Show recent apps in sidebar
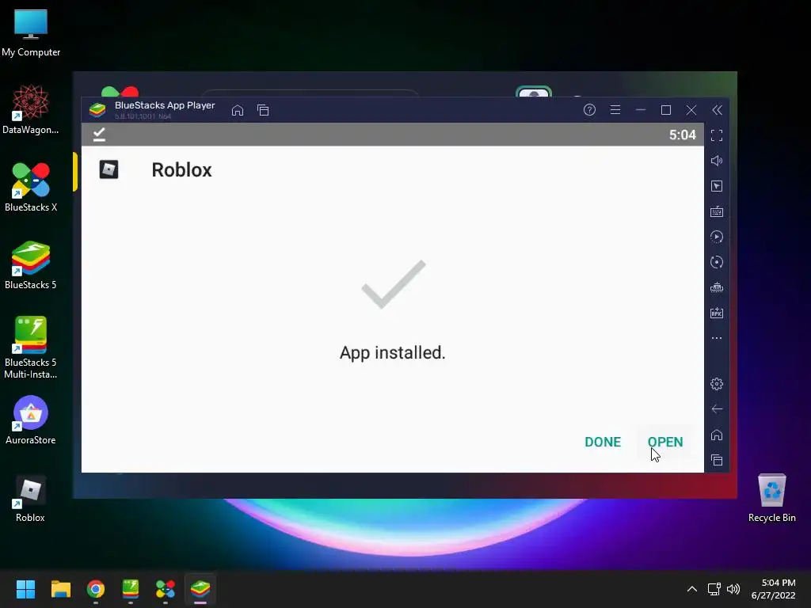 point(717,460)
